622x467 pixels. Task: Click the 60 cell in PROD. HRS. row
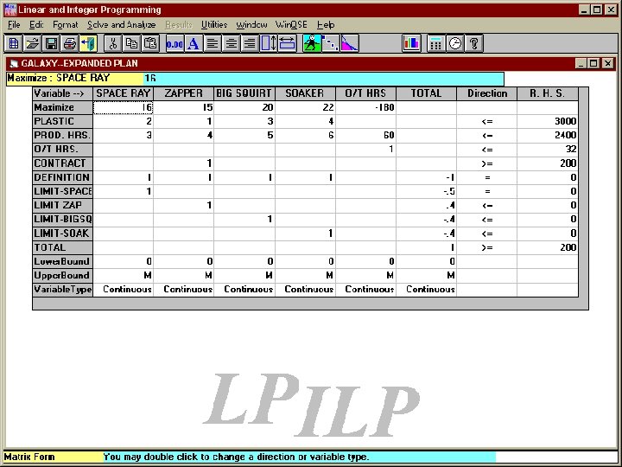coord(365,135)
